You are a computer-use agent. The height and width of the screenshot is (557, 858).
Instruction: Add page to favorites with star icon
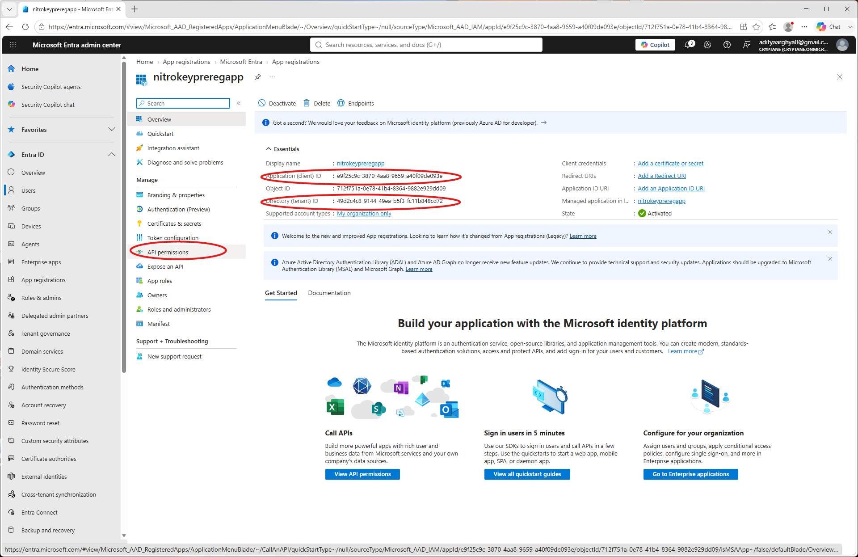[756, 27]
